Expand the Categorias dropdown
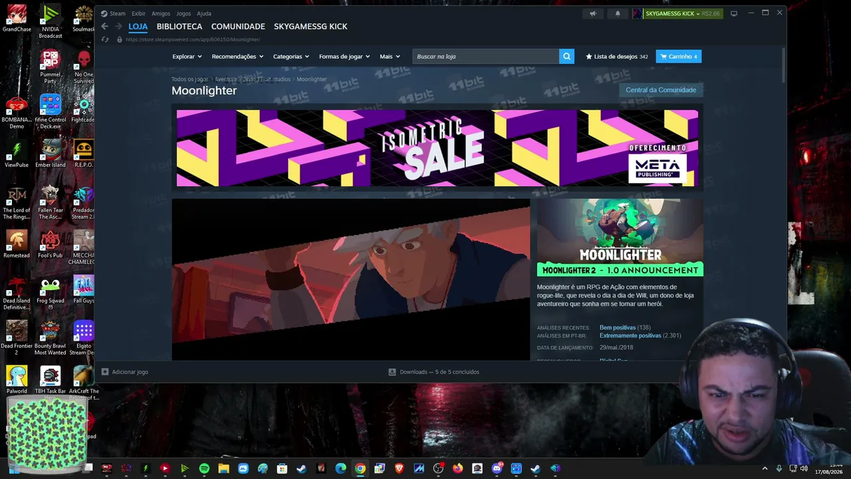851x479 pixels. click(291, 57)
